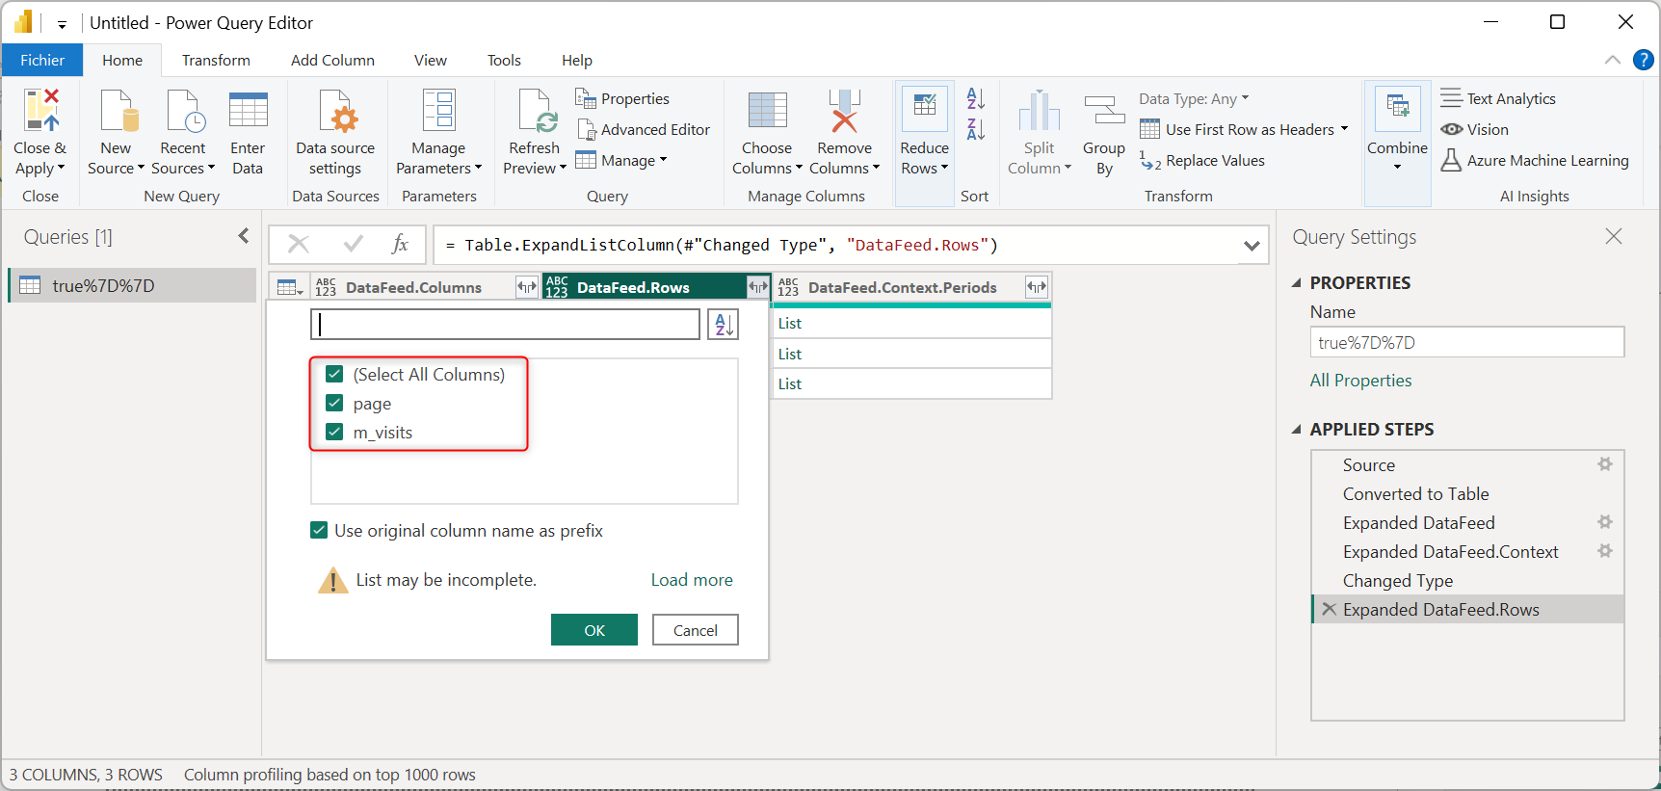Click the column search input field
The height and width of the screenshot is (791, 1661).
(x=505, y=325)
